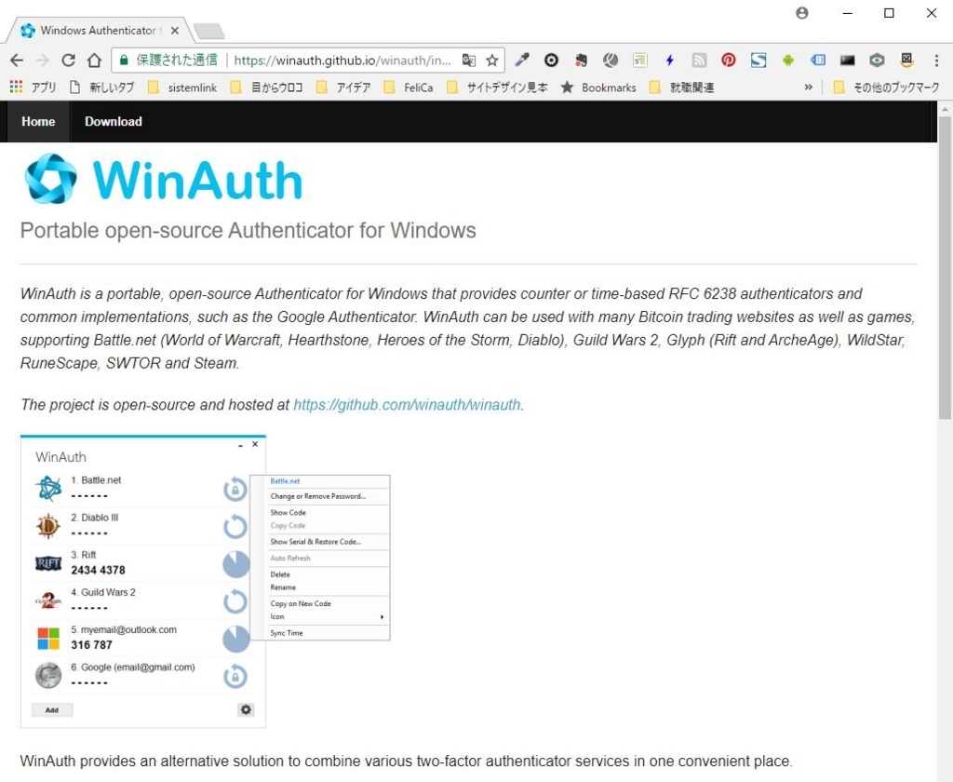The height and width of the screenshot is (782, 953).
Task: Click the black circular gear extension icon
Action: pyautogui.click(x=551, y=60)
